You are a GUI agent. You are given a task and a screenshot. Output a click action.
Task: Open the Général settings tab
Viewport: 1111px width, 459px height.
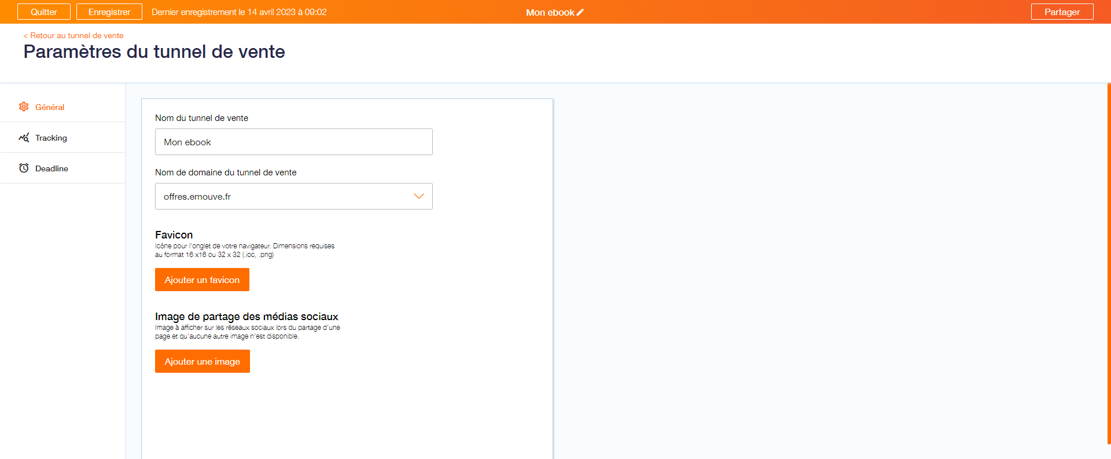pyautogui.click(x=62, y=107)
